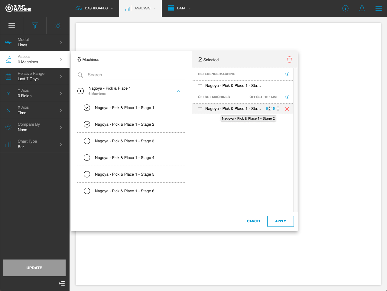Open the info icon in top bar
This screenshot has width=387, height=291.
pyautogui.click(x=345, y=8)
